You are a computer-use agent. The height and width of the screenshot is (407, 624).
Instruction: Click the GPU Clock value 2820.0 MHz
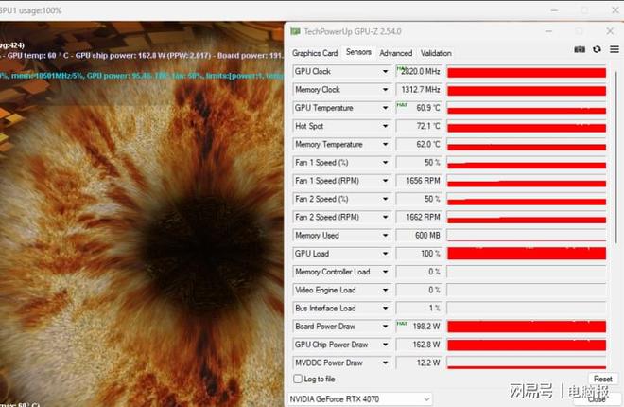pos(419,71)
